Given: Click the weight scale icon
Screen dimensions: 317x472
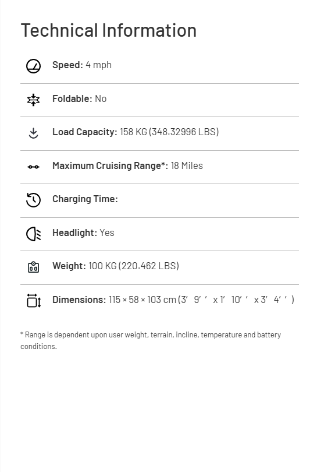Looking at the screenshot, I should coord(33,267).
